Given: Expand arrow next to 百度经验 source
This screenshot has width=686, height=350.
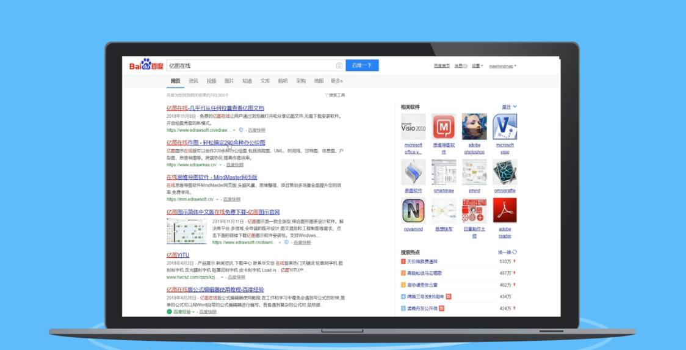Looking at the screenshot, I should [193, 312].
